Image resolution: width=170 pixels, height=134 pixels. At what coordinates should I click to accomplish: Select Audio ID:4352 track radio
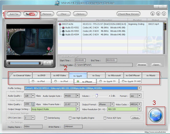click(63, 28)
